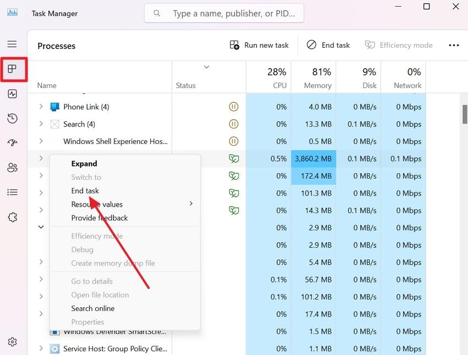Open the Details view
The height and width of the screenshot is (355, 468).
[x=14, y=192]
